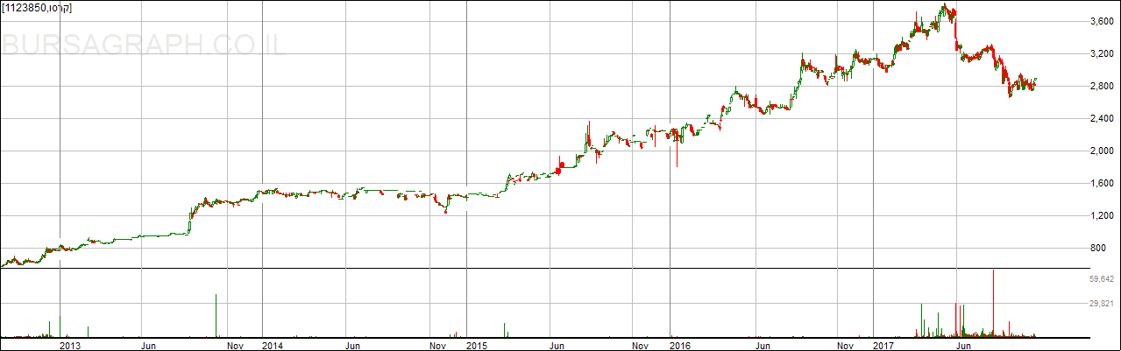Click the tall green volume bar before Nov 2013
Viewport: 1121px width, 351px height.
[x=215, y=315]
